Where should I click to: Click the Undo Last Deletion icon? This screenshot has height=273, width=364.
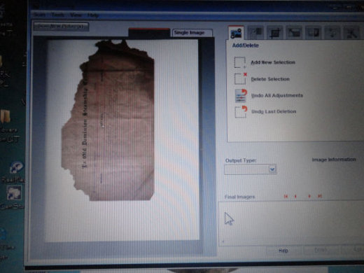click(x=241, y=112)
